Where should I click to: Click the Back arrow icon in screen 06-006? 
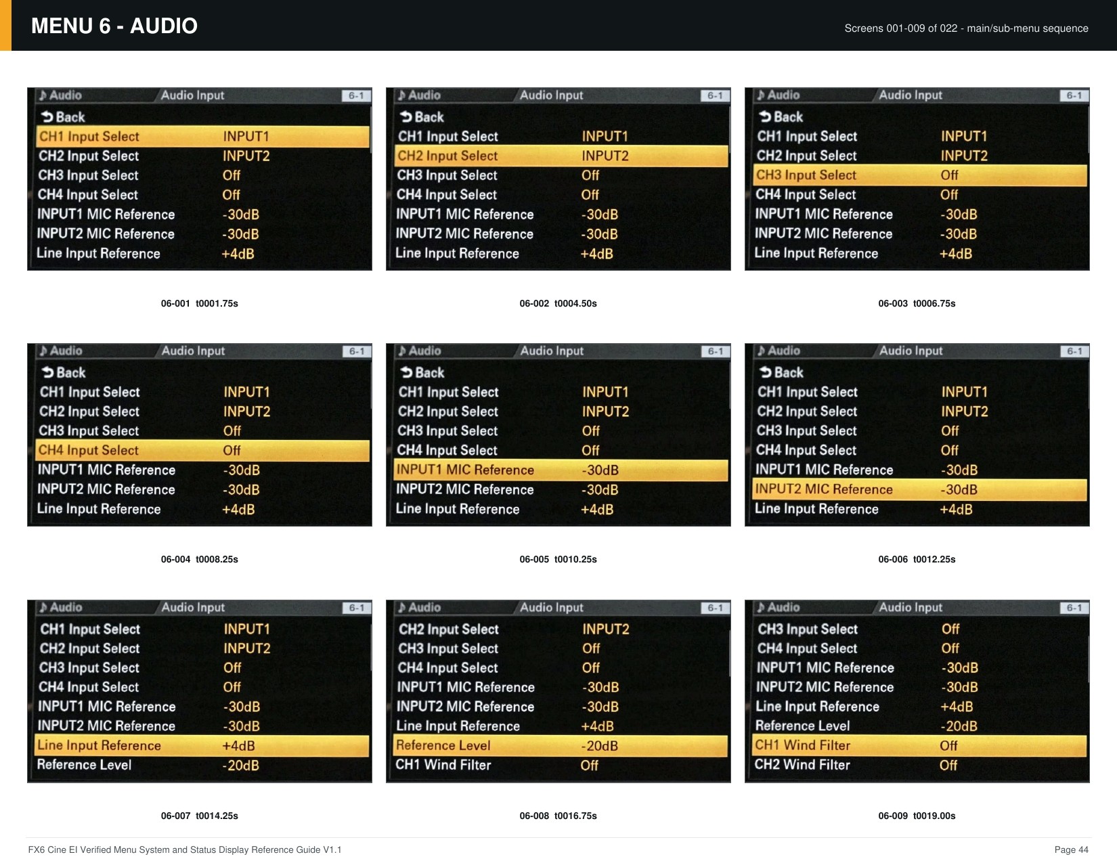pyautogui.click(x=766, y=373)
